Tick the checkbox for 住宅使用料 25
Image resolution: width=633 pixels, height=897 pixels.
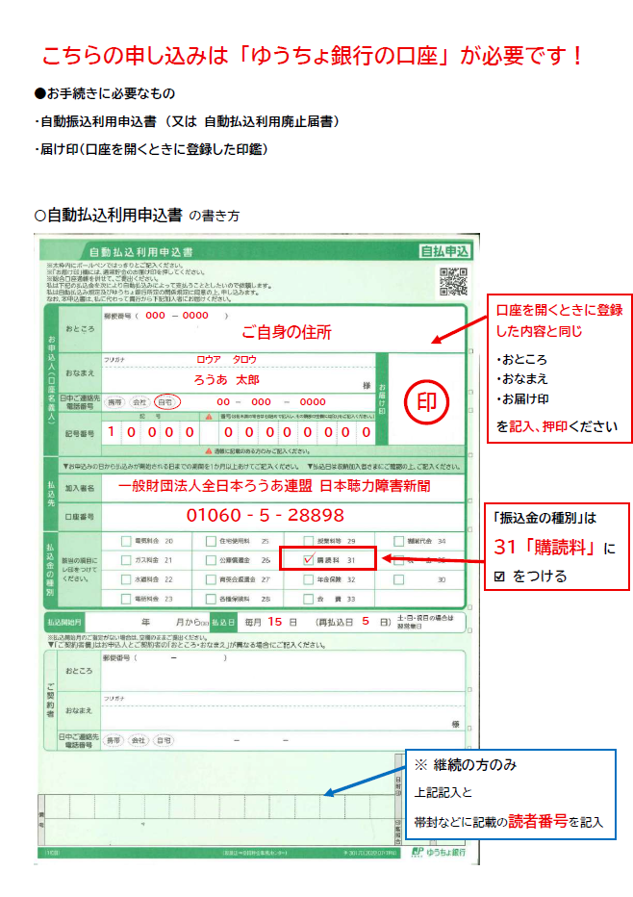211,541
